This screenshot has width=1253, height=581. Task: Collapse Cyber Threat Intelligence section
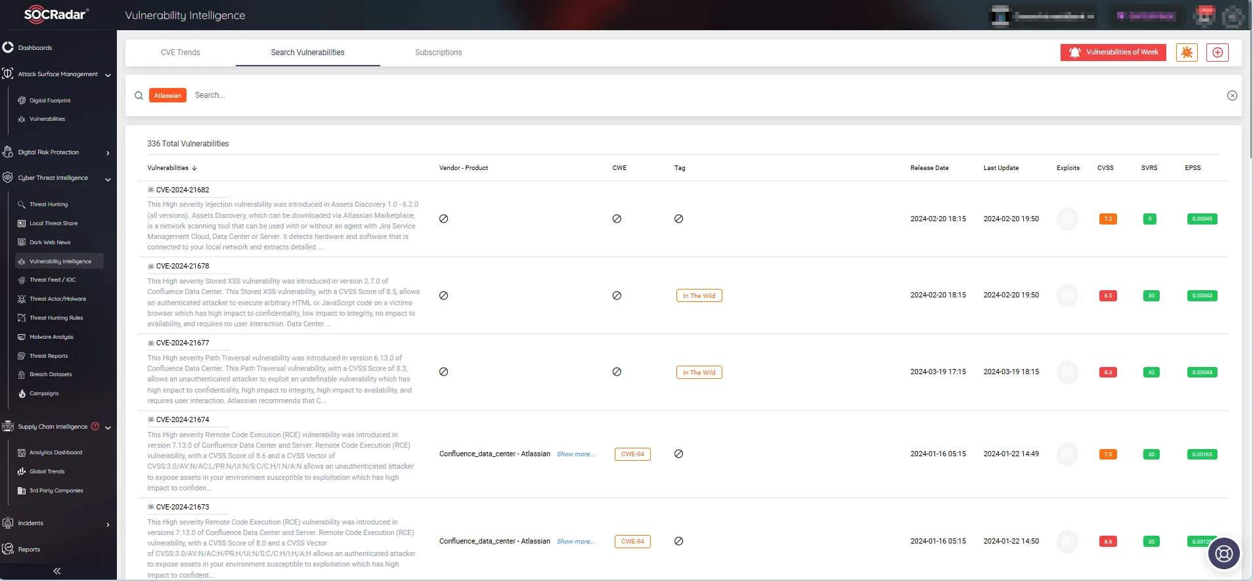click(x=108, y=179)
